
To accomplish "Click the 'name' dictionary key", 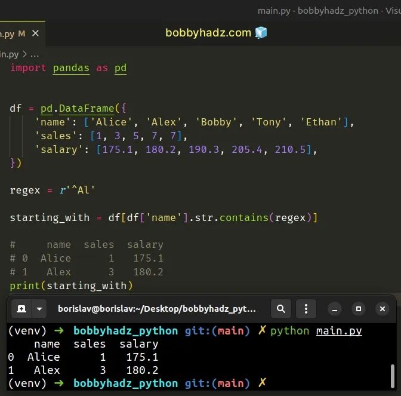I will point(53,122).
